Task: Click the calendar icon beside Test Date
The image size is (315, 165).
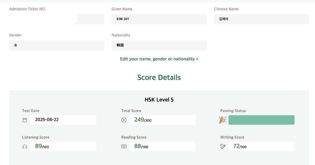Action: [x=25, y=120]
